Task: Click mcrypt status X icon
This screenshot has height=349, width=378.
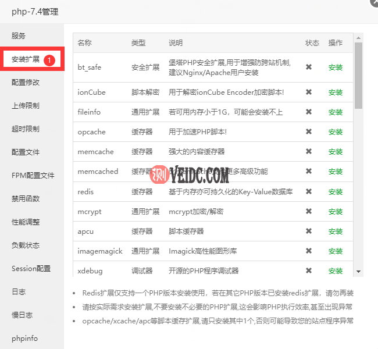Action: click(x=309, y=211)
